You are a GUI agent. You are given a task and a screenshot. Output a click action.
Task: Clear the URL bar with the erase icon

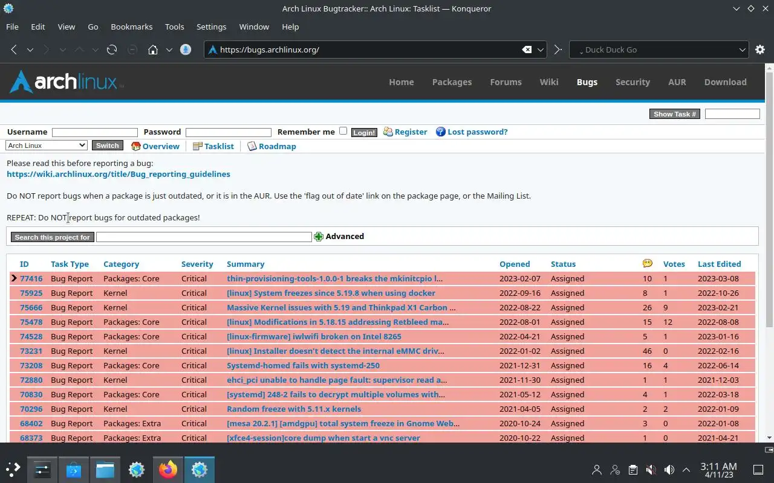(527, 50)
